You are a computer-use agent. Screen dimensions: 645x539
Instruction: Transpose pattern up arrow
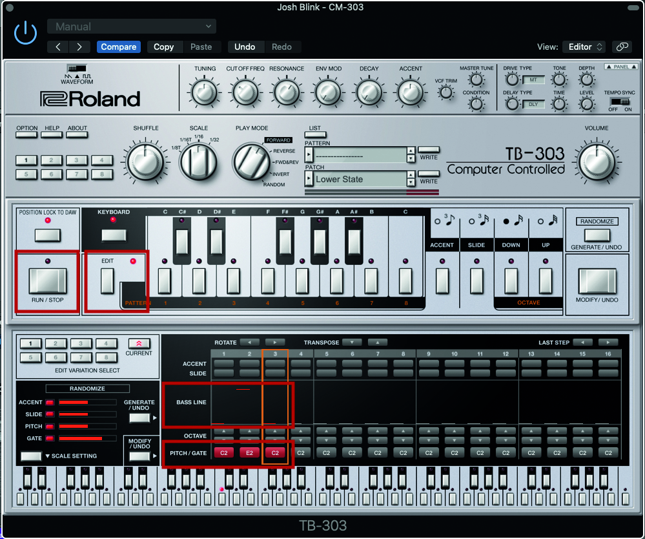pyautogui.click(x=377, y=342)
